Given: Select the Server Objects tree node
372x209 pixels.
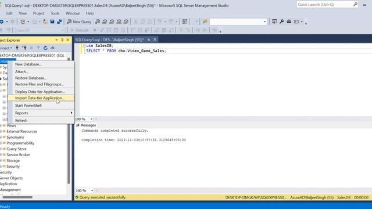Looking at the screenshot, I should click(x=11, y=178).
